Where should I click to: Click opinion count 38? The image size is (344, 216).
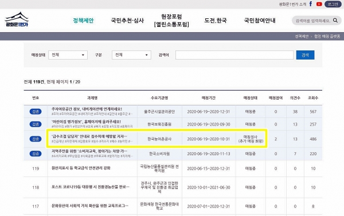[295, 112]
